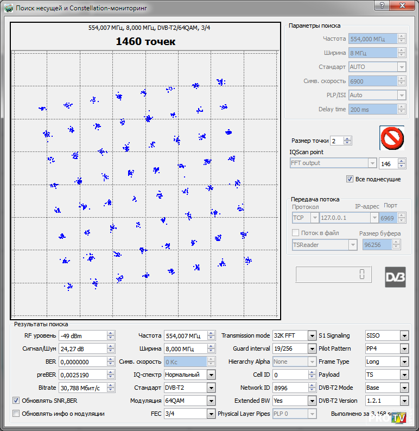Increase the RF level stepper value
The image size is (419, 431).
pos(111,333)
